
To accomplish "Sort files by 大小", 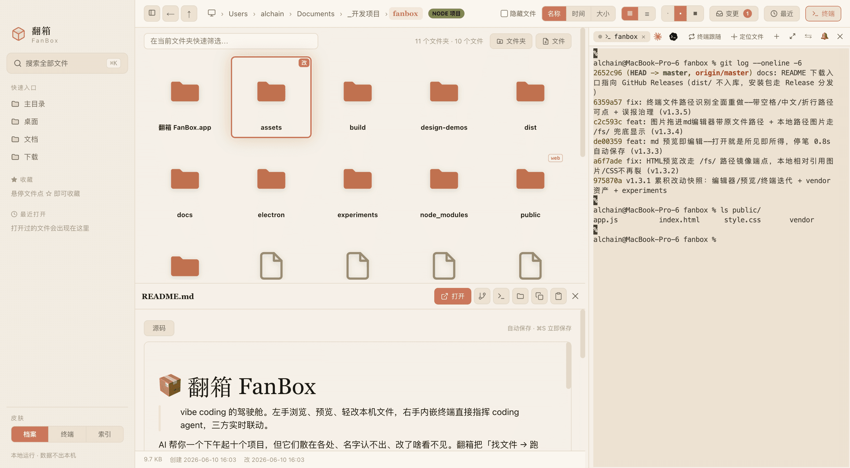I will 603,14.
